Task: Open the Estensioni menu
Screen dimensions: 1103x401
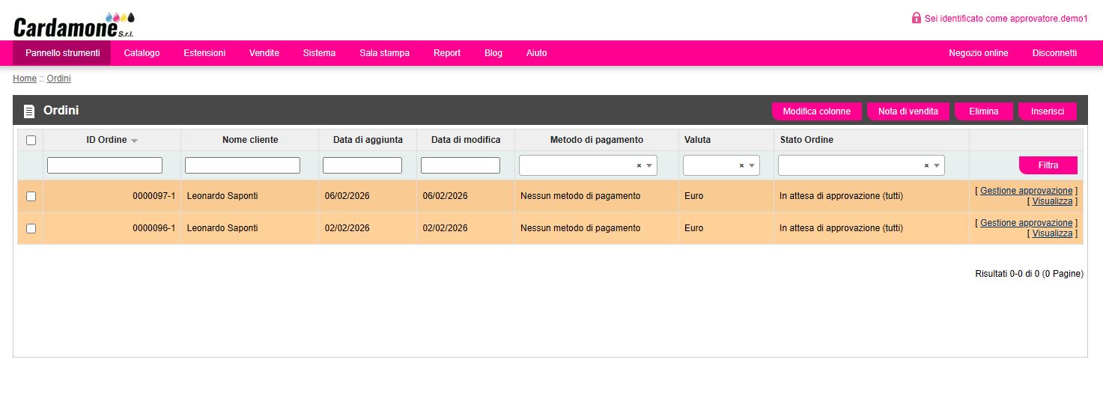Action: pyautogui.click(x=204, y=53)
